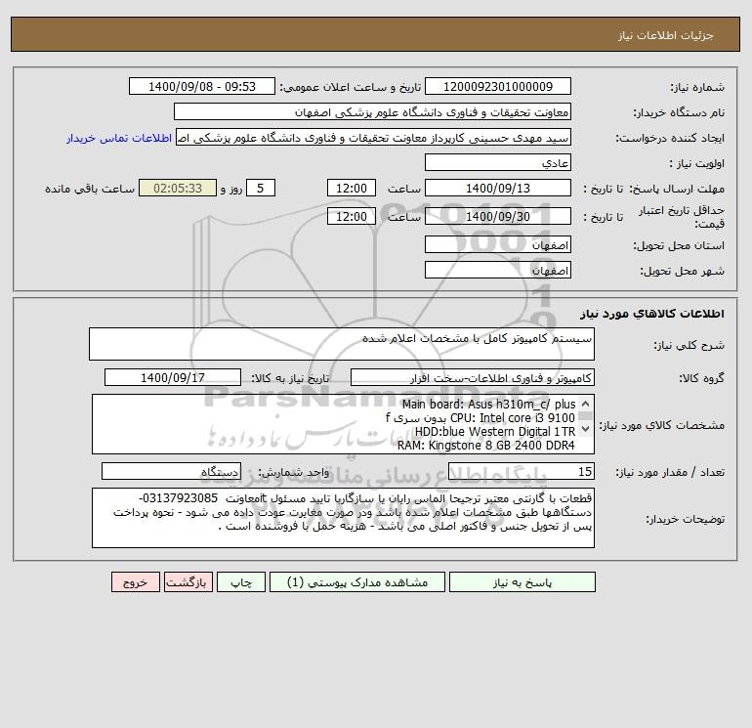Click the goods group field کامپیوتر و فناوری اطلاعات

pos(473,377)
